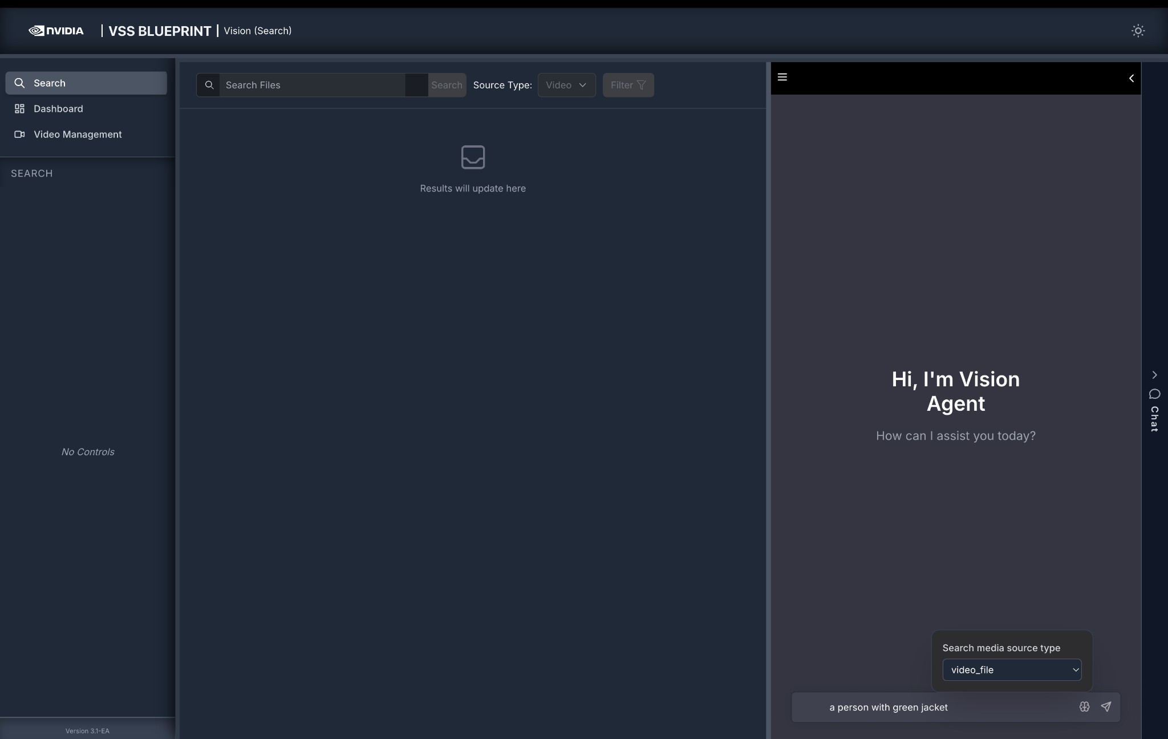This screenshot has width=1168, height=739.
Task: Click the magnifier icon in search bar
Action: (209, 85)
